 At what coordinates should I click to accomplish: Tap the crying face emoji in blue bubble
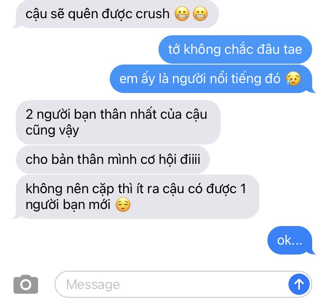tap(293, 79)
